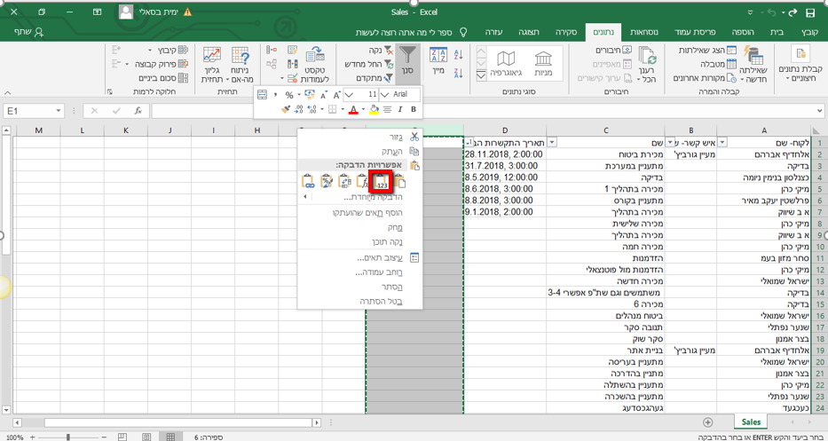Select Copy (העתק) from the context menu
Screen dimensions: 828x441
pos(359,151)
